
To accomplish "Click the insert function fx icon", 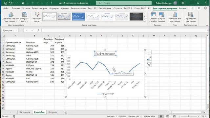I will 38,30.
